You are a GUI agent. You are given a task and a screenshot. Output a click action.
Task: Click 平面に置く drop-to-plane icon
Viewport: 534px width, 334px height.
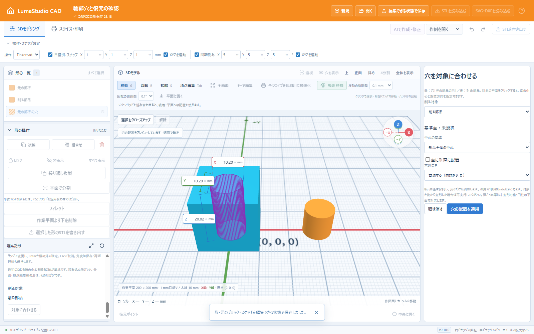pyautogui.click(x=171, y=96)
